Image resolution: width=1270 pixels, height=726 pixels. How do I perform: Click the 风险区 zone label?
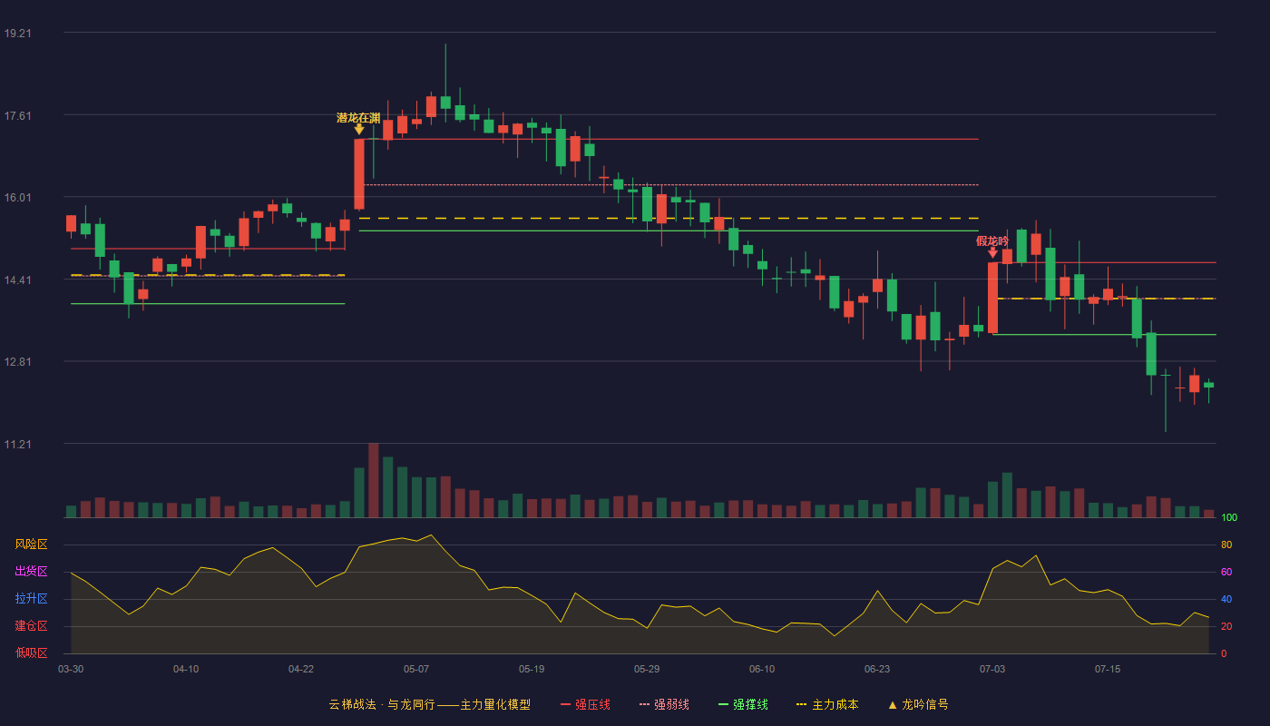31,544
